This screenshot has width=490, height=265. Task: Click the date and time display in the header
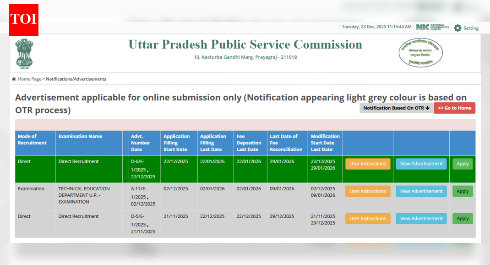(376, 27)
